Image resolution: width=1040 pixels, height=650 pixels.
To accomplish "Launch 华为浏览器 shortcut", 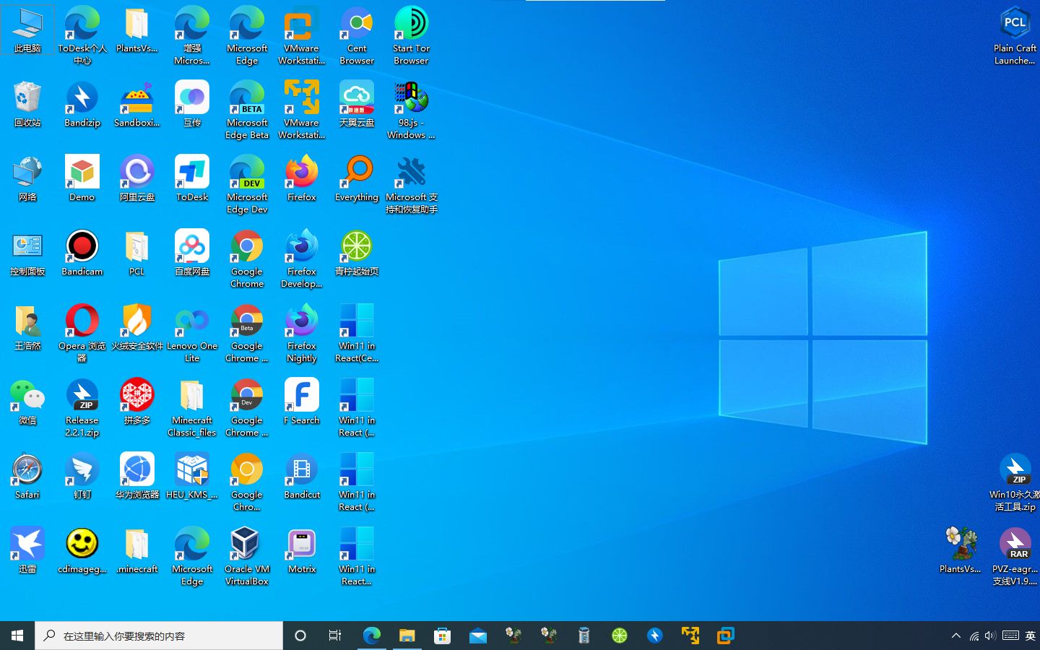I will [x=137, y=477].
